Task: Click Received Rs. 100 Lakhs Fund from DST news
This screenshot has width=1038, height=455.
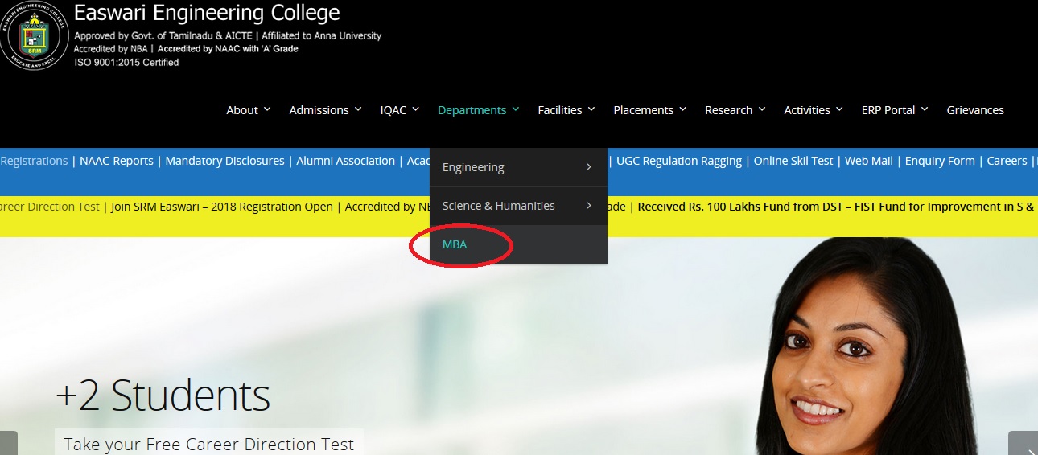Action: click(x=838, y=207)
